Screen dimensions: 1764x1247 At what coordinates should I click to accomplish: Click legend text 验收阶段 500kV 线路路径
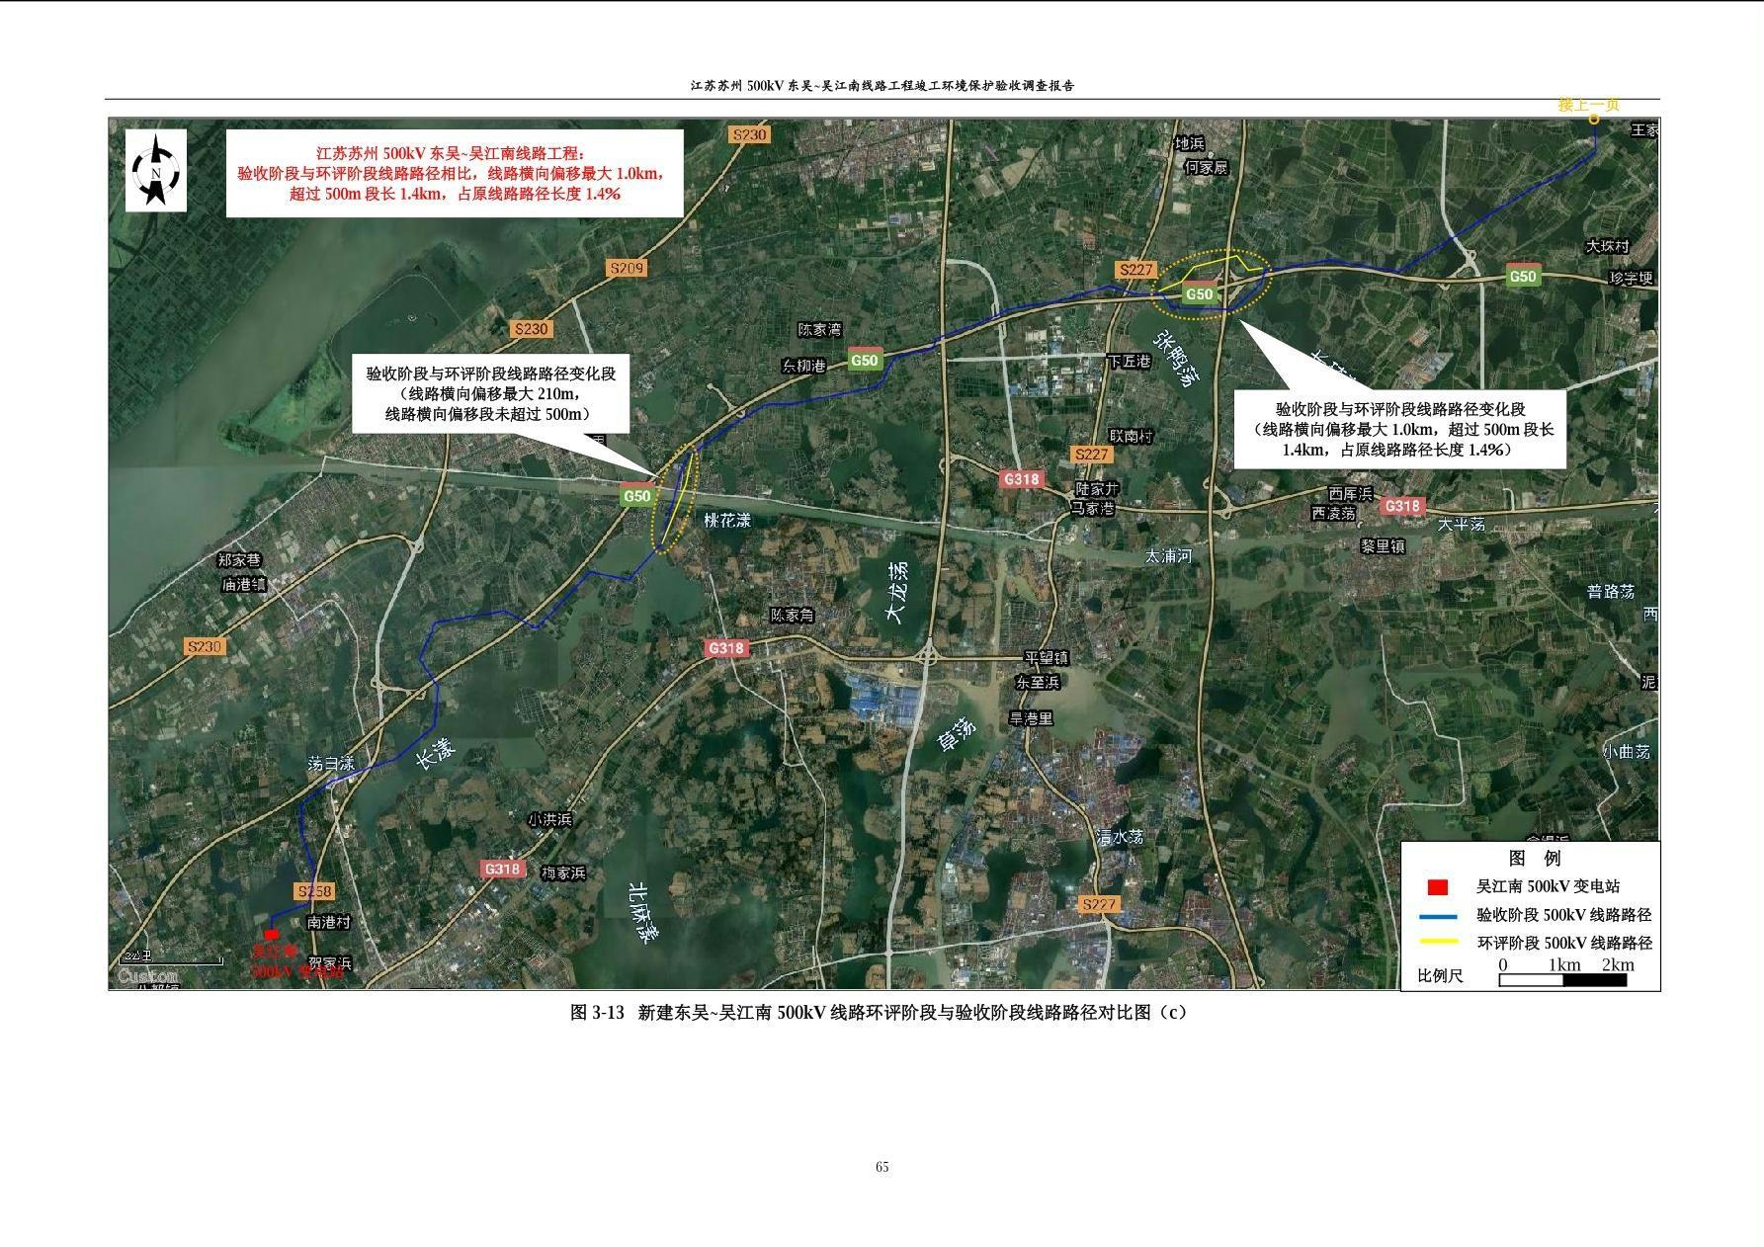1564,916
